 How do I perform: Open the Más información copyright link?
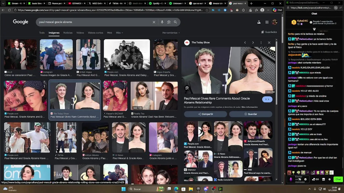pyautogui.click(x=249, y=107)
